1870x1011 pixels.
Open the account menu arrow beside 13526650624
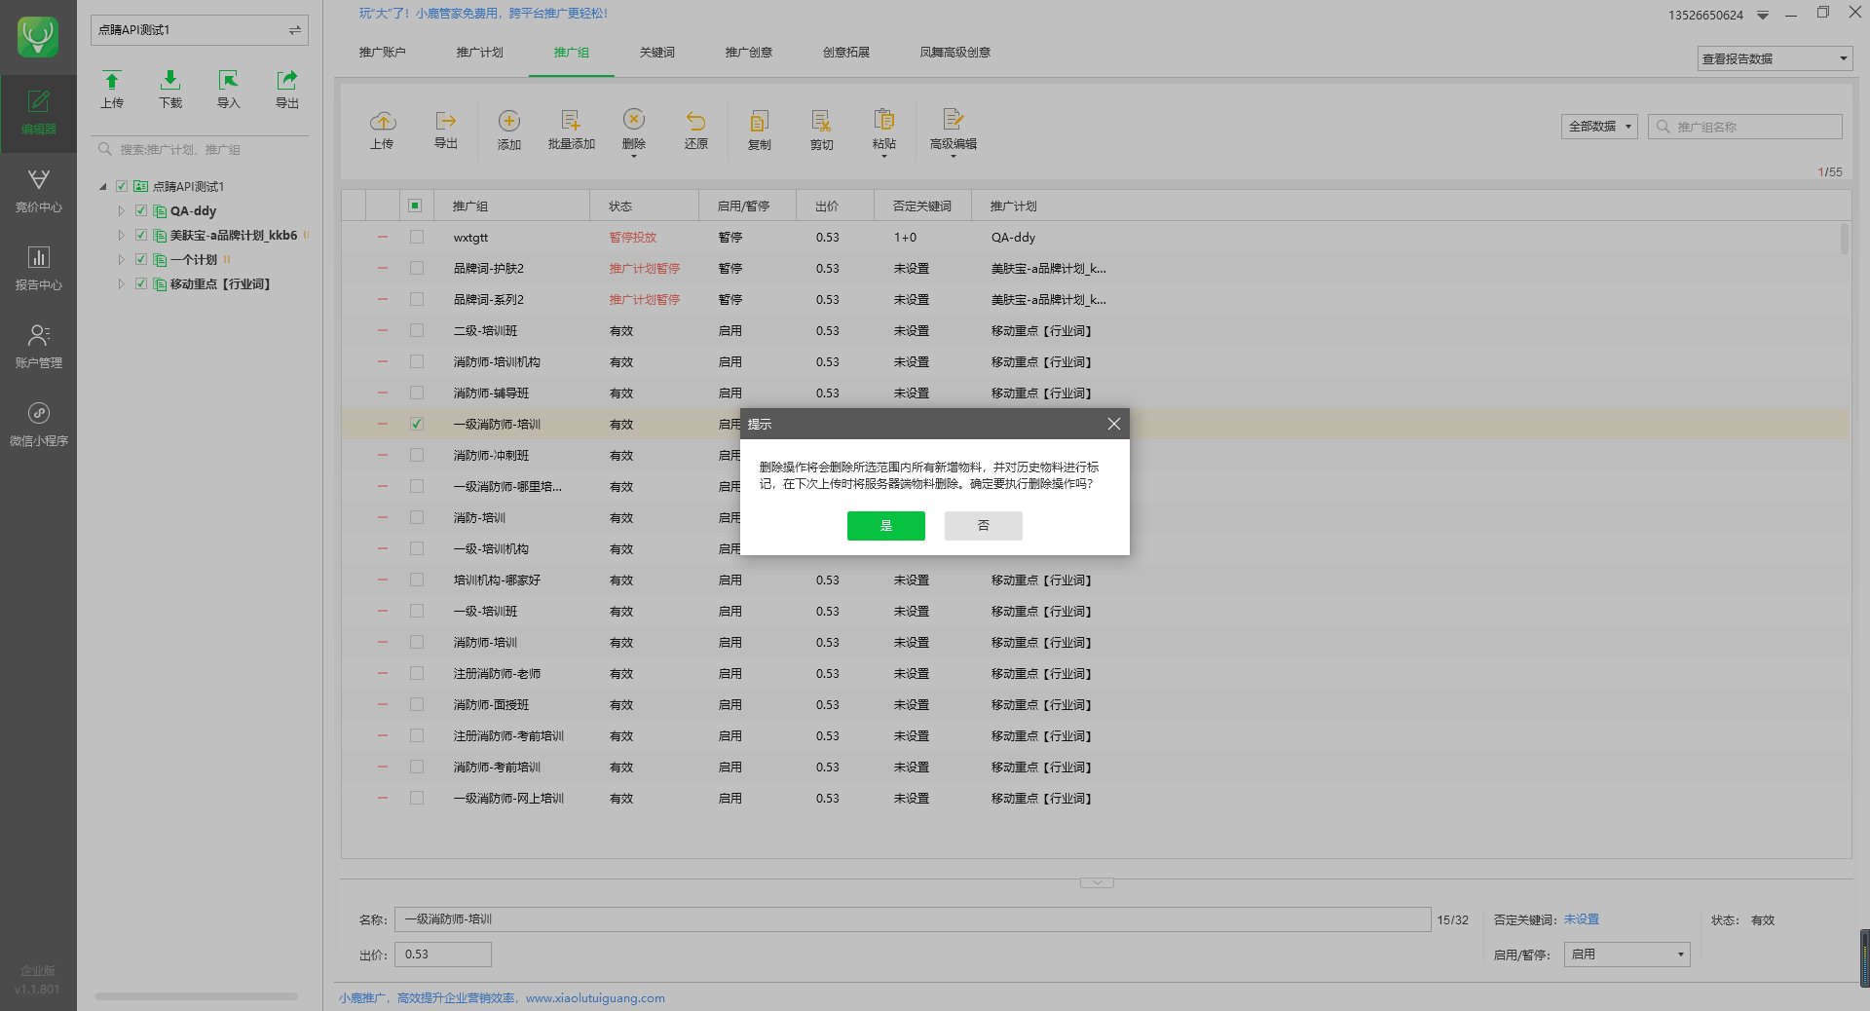pyautogui.click(x=1763, y=16)
